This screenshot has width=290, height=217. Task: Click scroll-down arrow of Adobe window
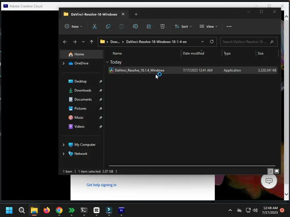click(x=286, y=194)
